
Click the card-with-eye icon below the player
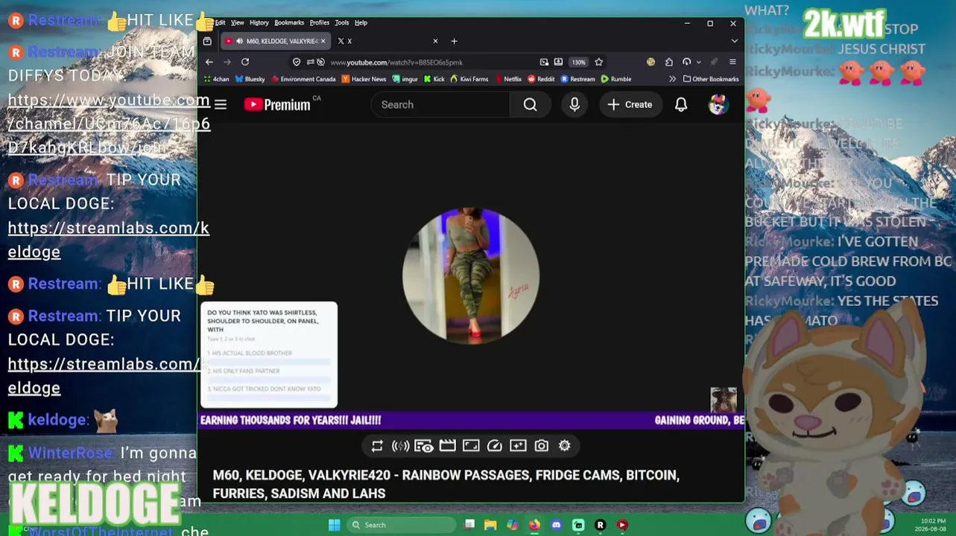click(424, 446)
